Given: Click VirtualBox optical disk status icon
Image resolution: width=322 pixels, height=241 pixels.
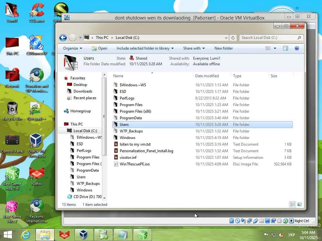Looking at the screenshot, I should pos(237,221).
